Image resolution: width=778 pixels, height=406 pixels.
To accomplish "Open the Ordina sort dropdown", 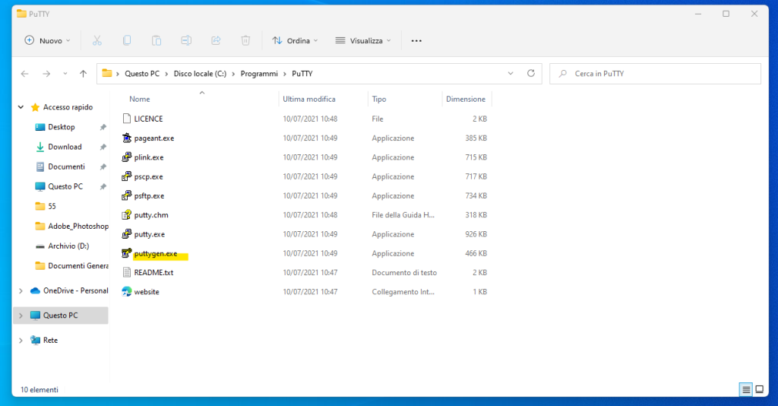I will 295,40.
